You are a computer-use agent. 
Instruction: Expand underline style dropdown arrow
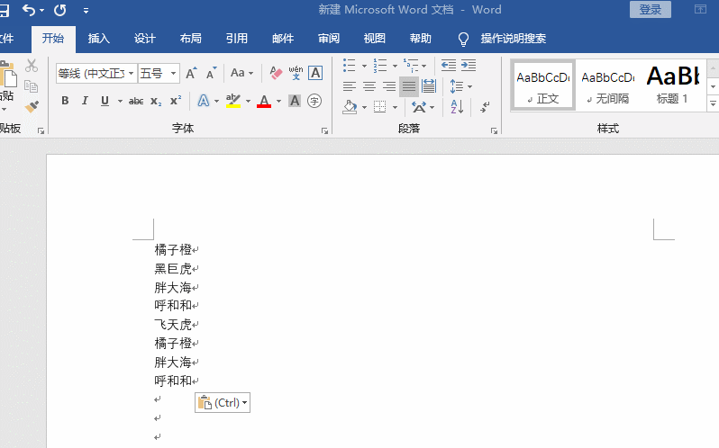pyautogui.click(x=120, y=101)
